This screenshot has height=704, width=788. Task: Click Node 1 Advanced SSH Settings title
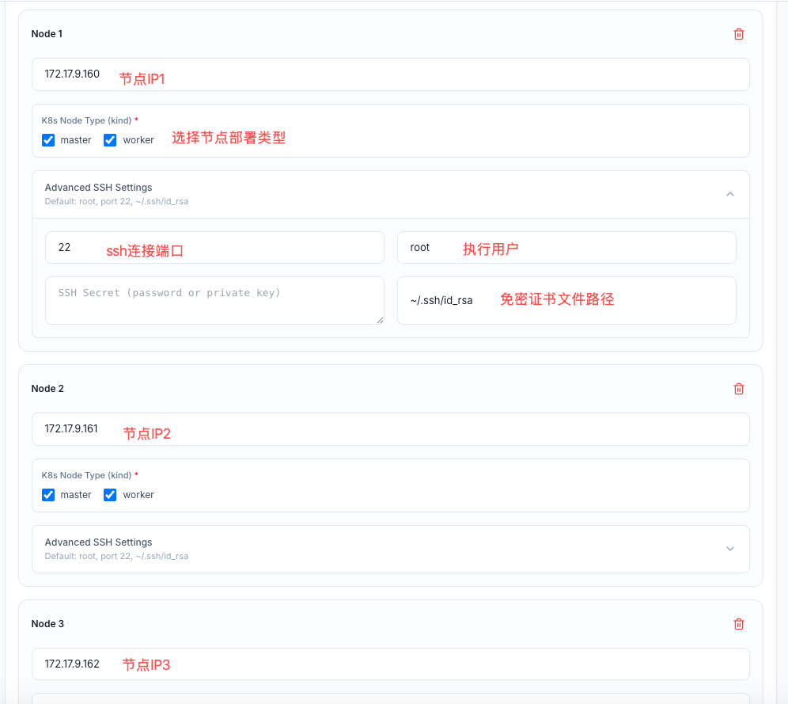tap(98, 188)
